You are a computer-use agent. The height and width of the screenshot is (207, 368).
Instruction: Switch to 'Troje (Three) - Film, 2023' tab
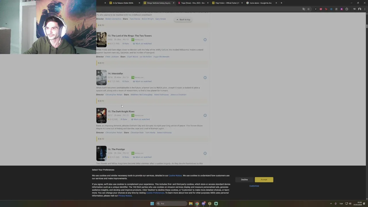tap(193, 3)
